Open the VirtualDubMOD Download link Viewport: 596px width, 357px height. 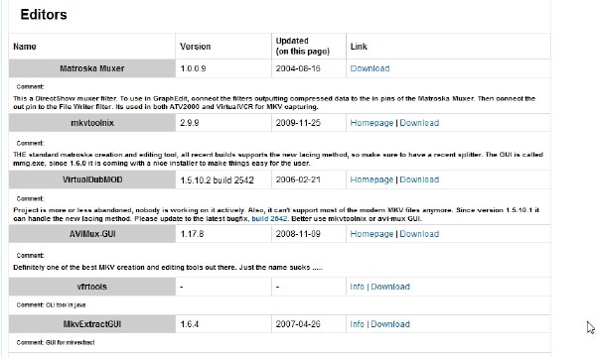419,179
